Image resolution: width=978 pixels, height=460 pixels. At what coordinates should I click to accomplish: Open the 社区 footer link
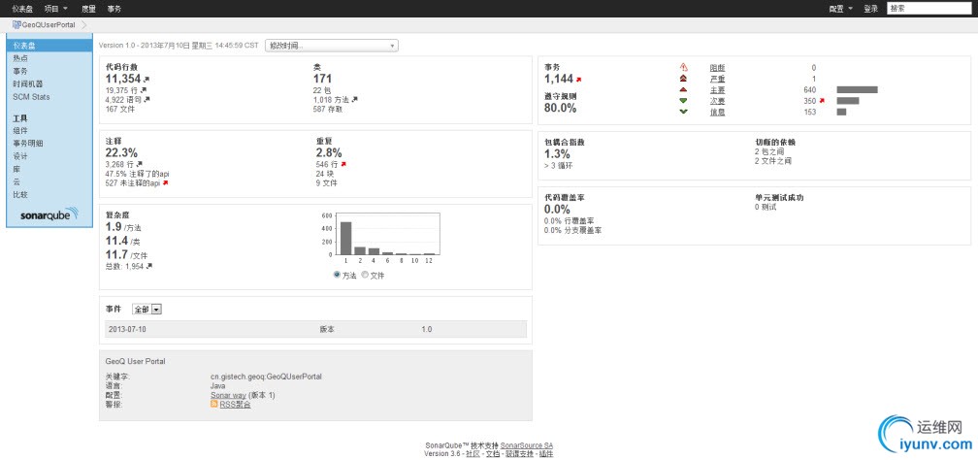tap(473, 454)
